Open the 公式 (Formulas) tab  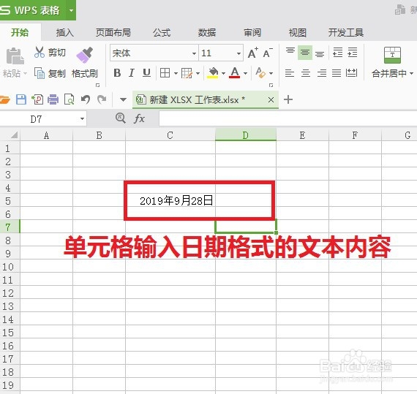162,33
